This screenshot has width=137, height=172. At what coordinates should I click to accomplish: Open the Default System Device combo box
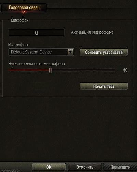[x=41, y=52]
